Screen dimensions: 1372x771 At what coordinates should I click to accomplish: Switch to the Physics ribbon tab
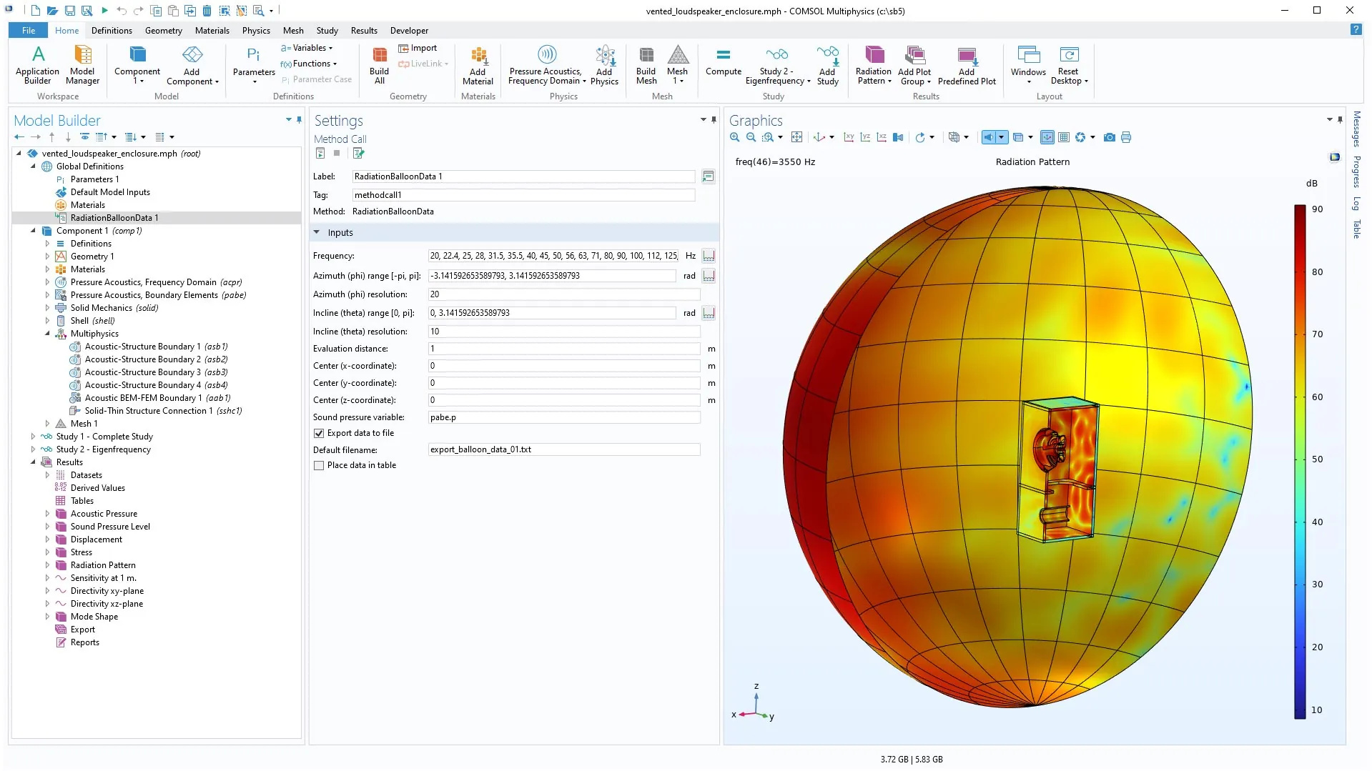pyautogui.click(x=256, y=31)
